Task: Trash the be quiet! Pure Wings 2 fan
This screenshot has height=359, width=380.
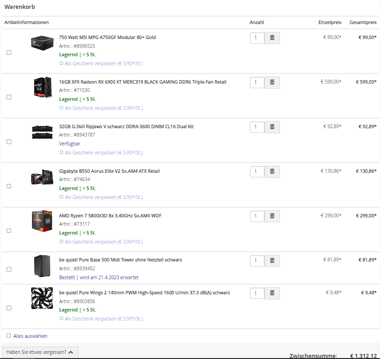Action: click(x=272, y=293)
